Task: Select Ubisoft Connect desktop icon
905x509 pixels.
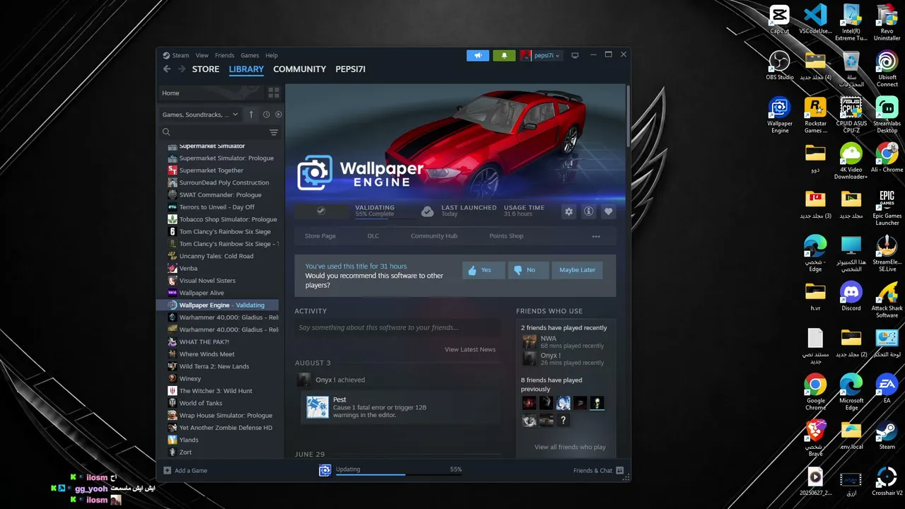Action: 887,69
